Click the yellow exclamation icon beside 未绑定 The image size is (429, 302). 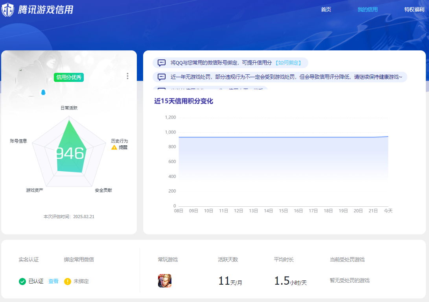pyautogui.click(x=68, y=282)
